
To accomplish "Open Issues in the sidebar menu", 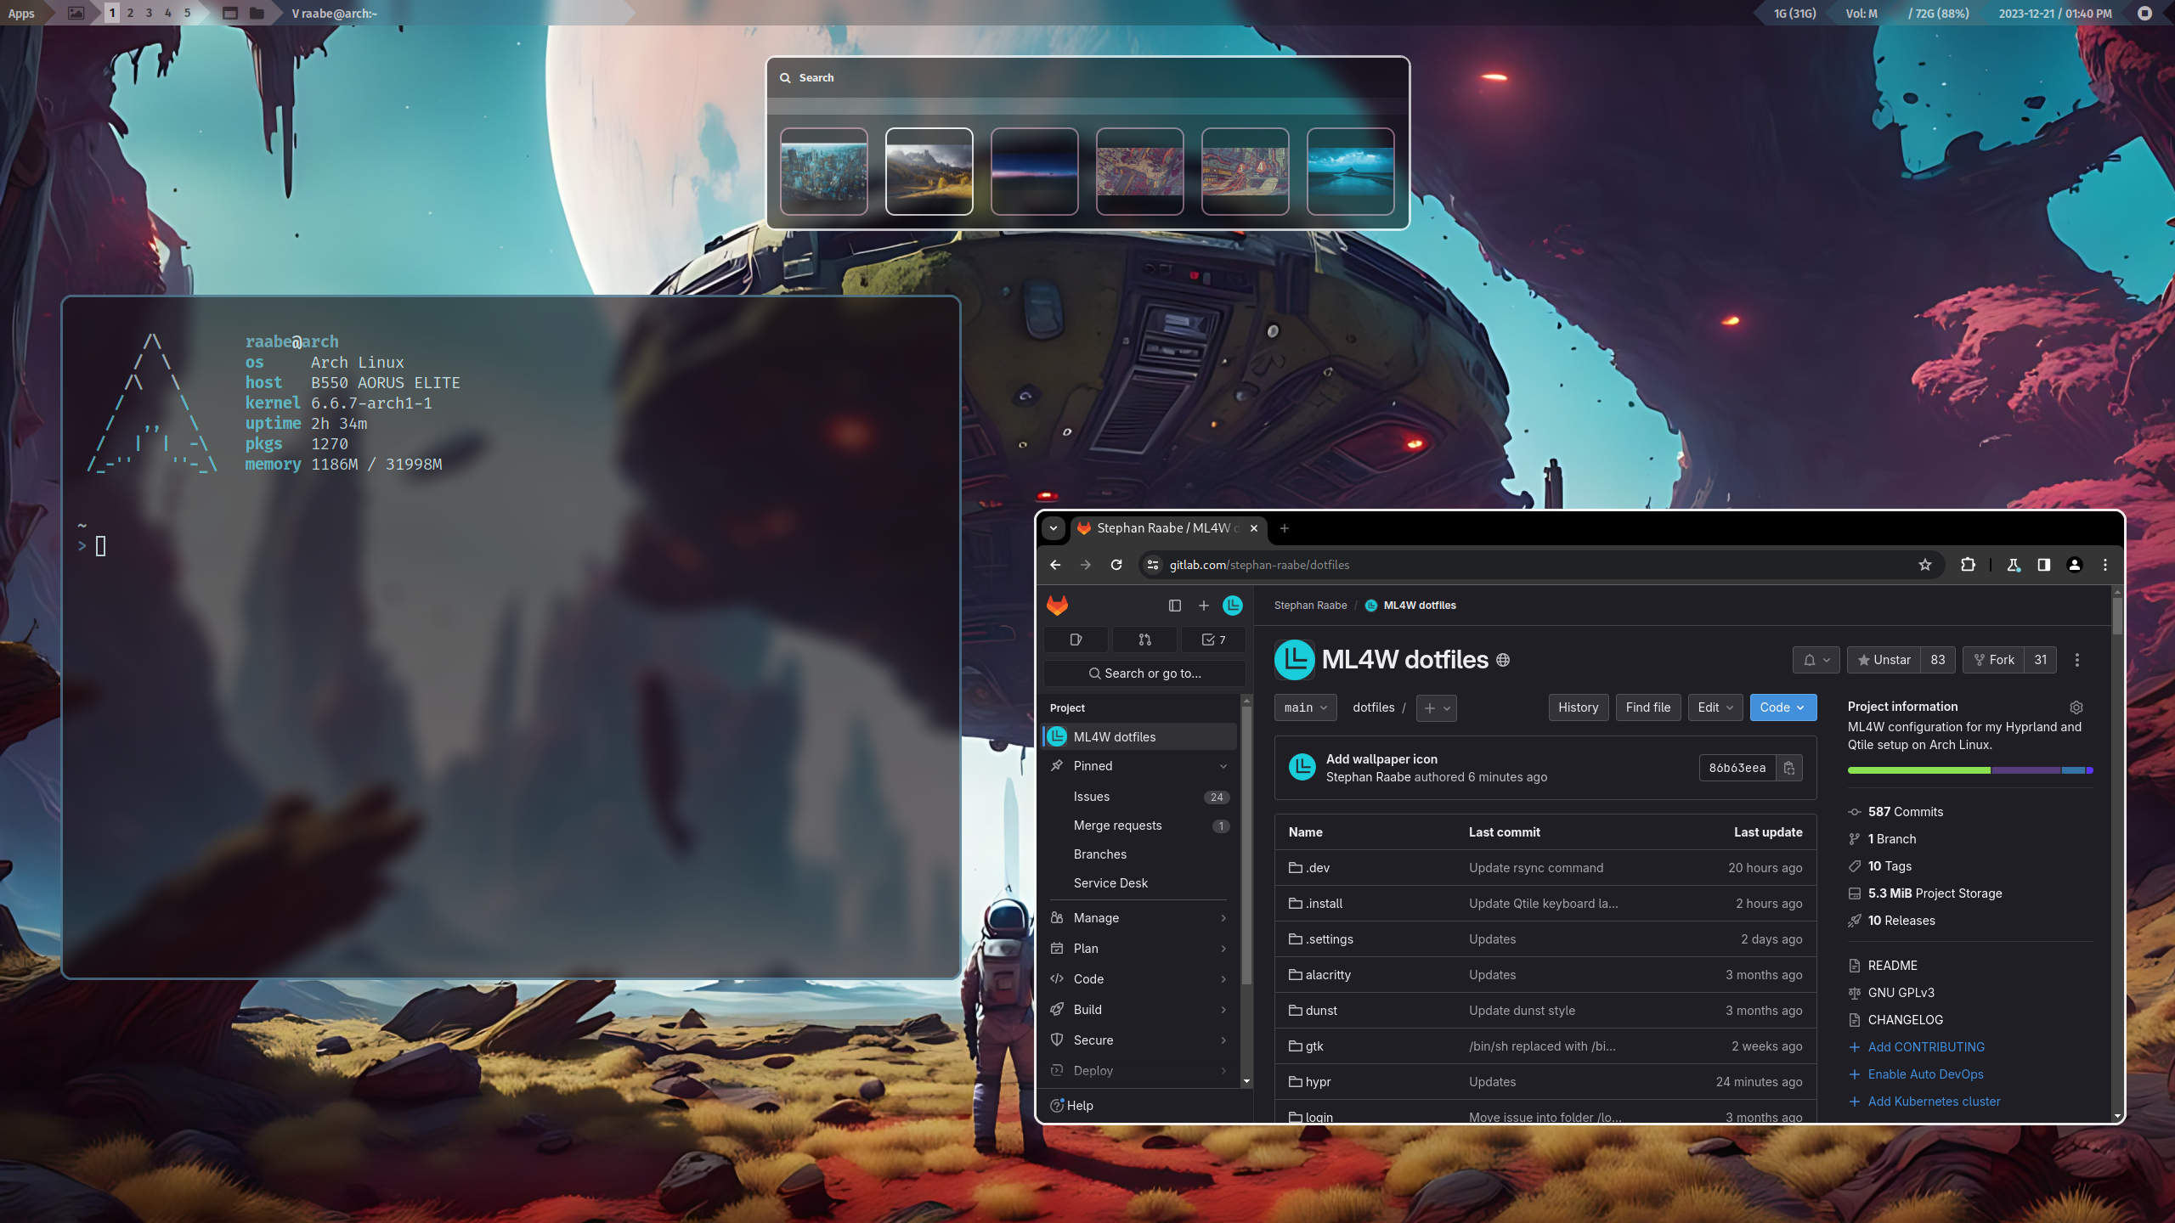I will (x=1092, y=797).
